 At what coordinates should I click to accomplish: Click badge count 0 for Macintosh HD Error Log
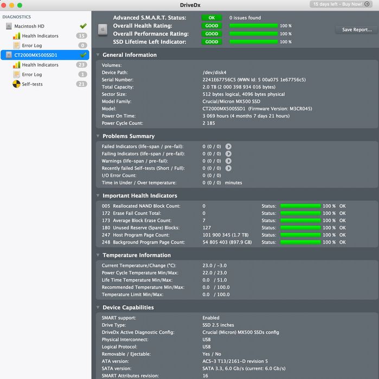[x=82, y=45]
